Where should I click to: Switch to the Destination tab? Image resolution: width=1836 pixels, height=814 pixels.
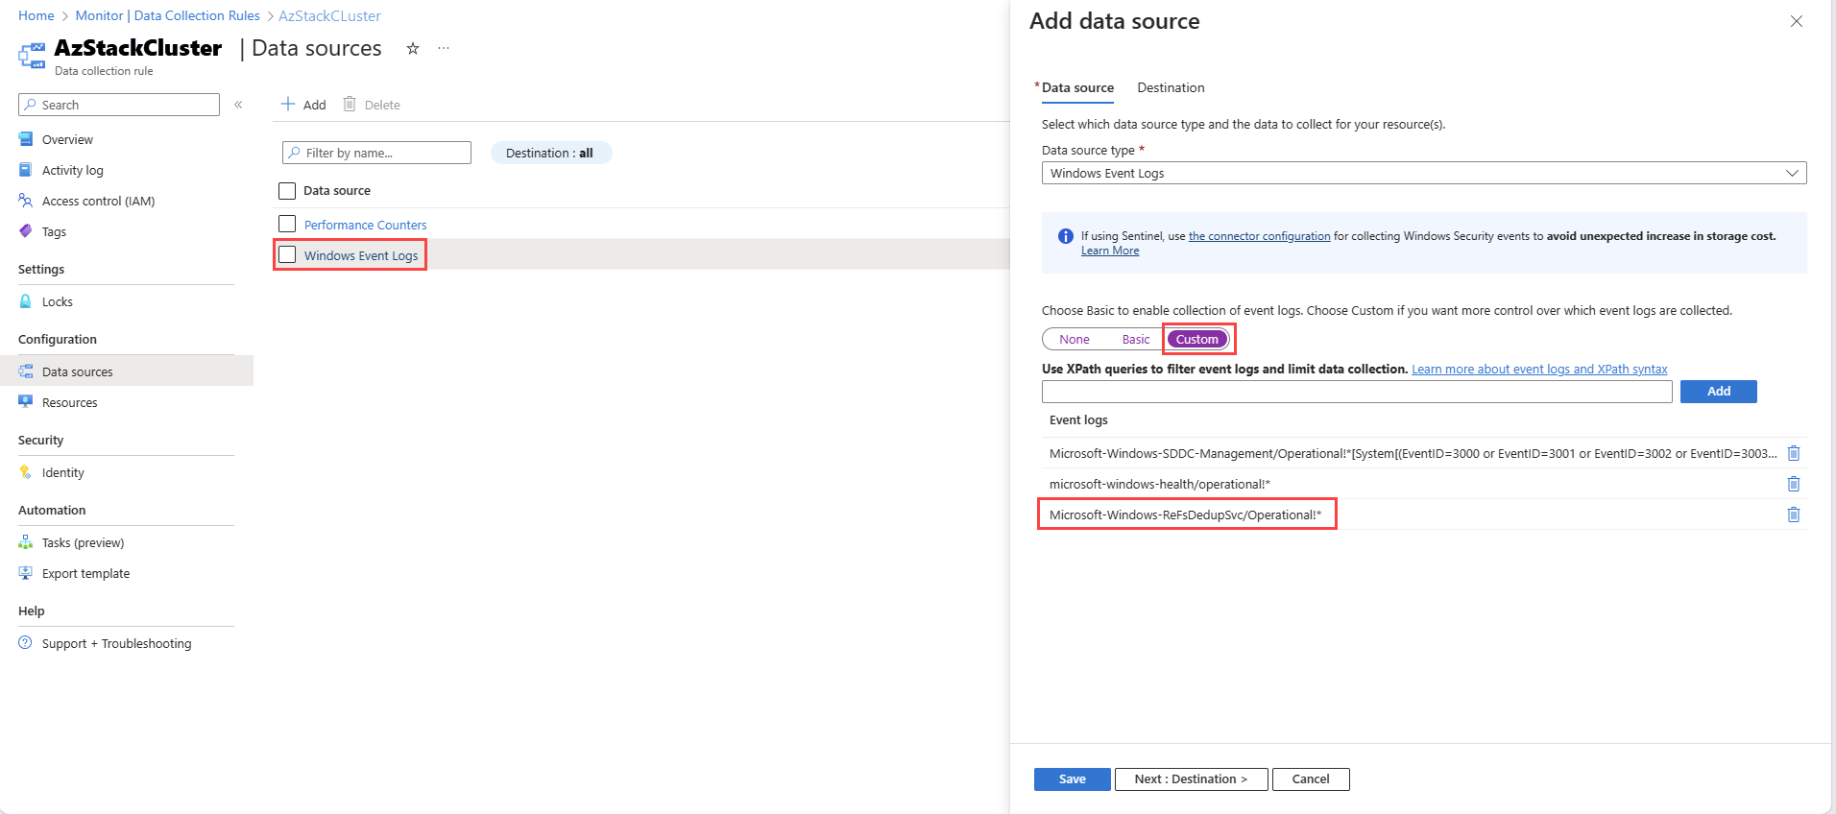point(1171,87)
